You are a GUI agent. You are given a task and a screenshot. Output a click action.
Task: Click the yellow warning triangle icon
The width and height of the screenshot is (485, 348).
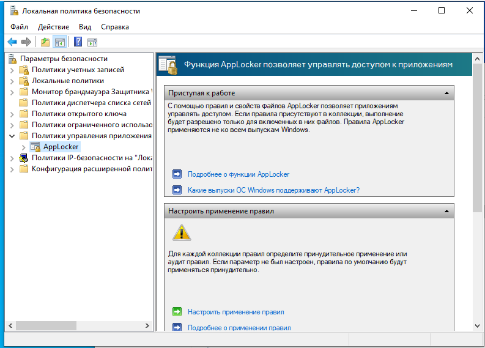(x=182, y=232)
